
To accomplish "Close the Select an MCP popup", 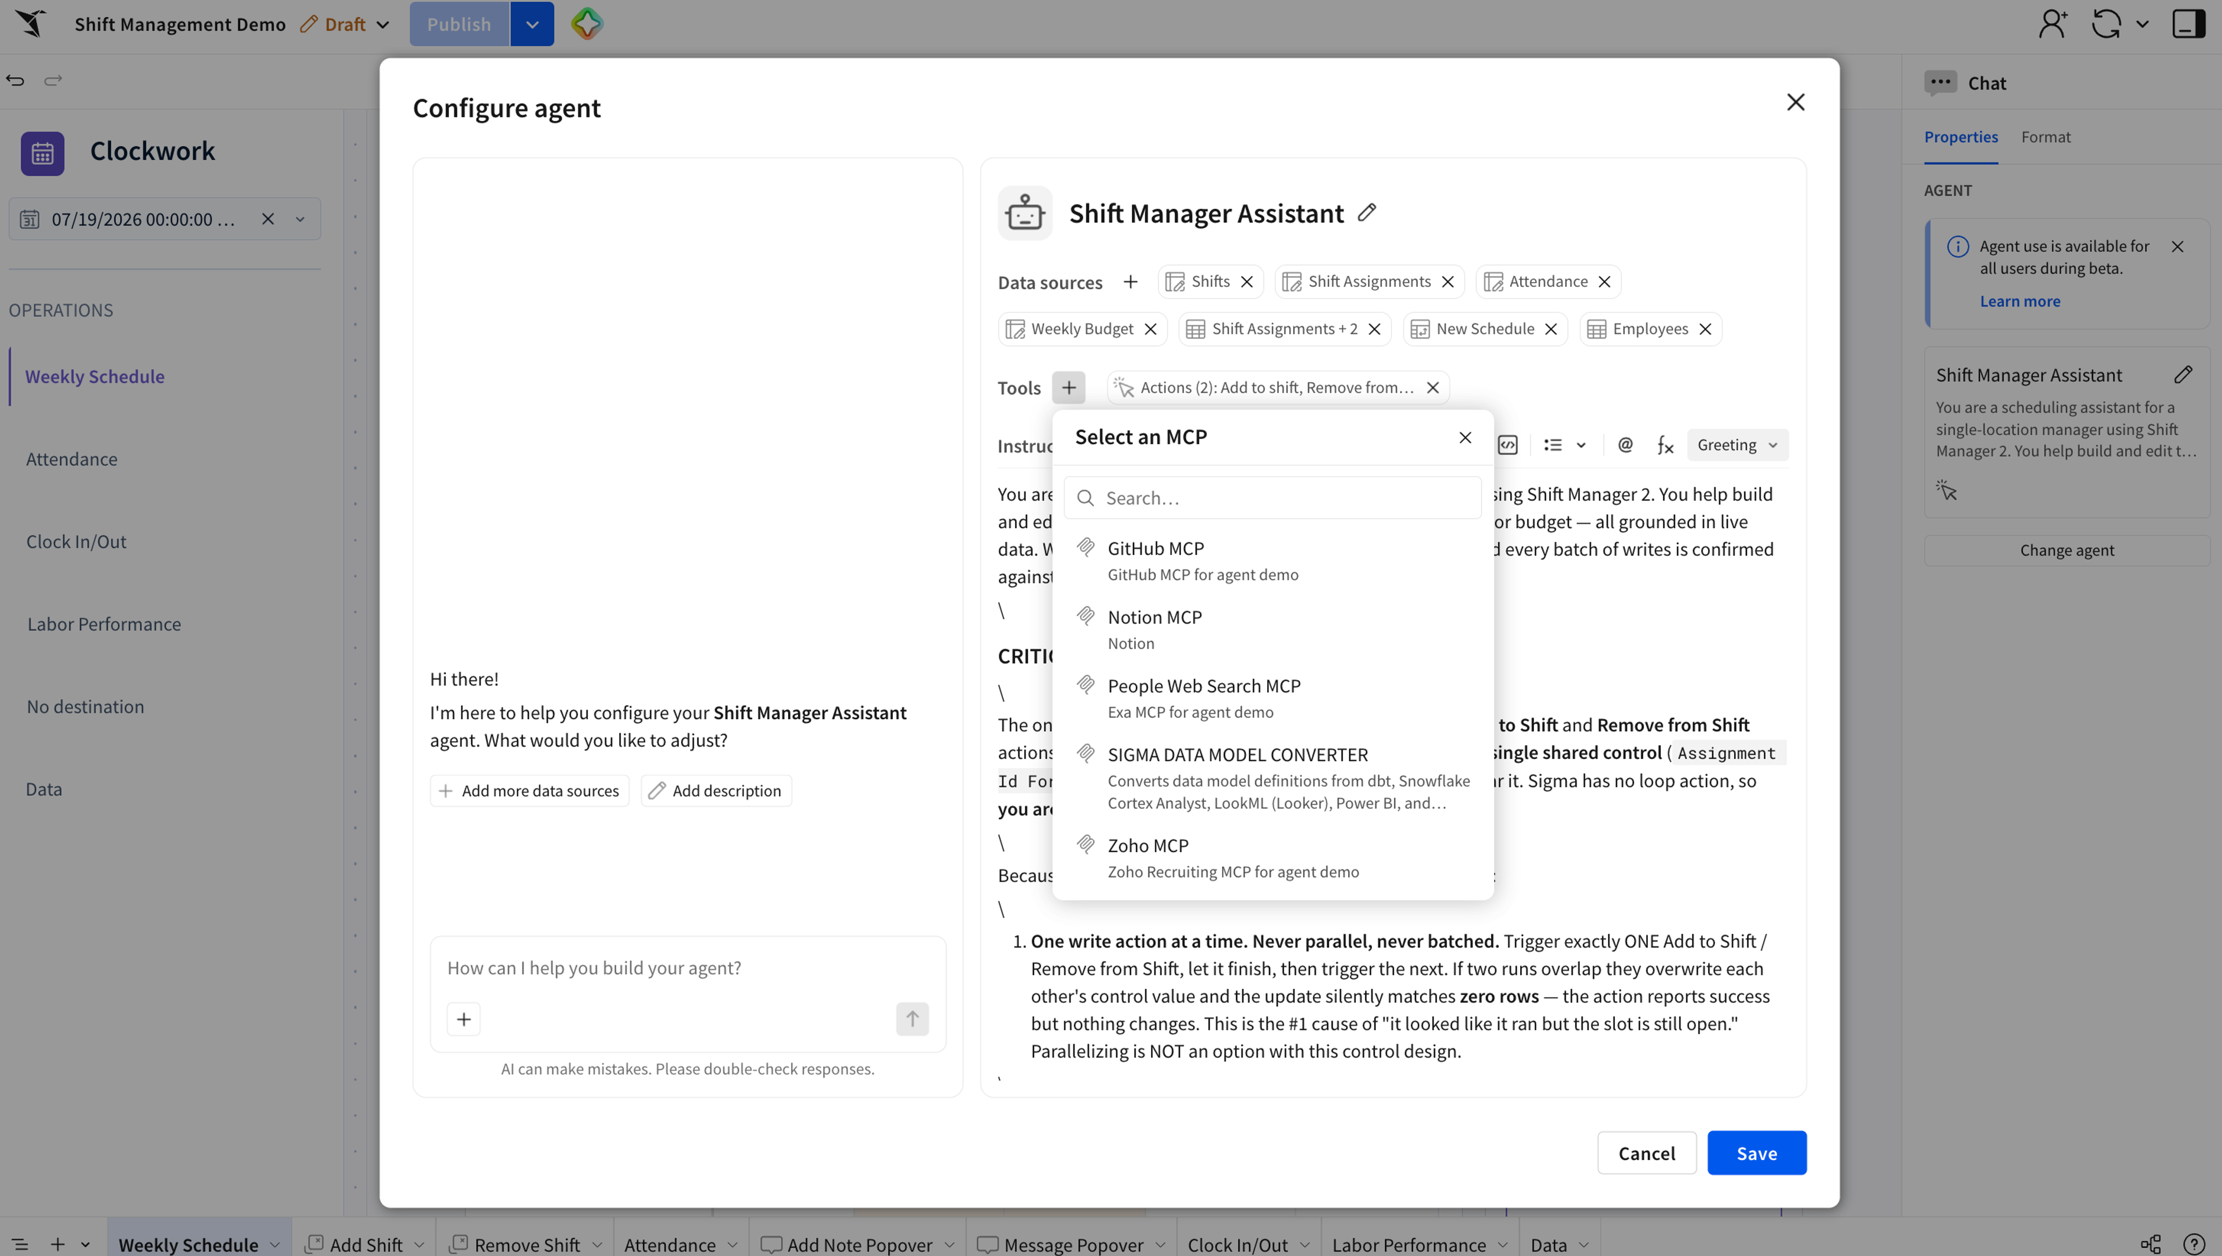I will tap(1465, 437).
